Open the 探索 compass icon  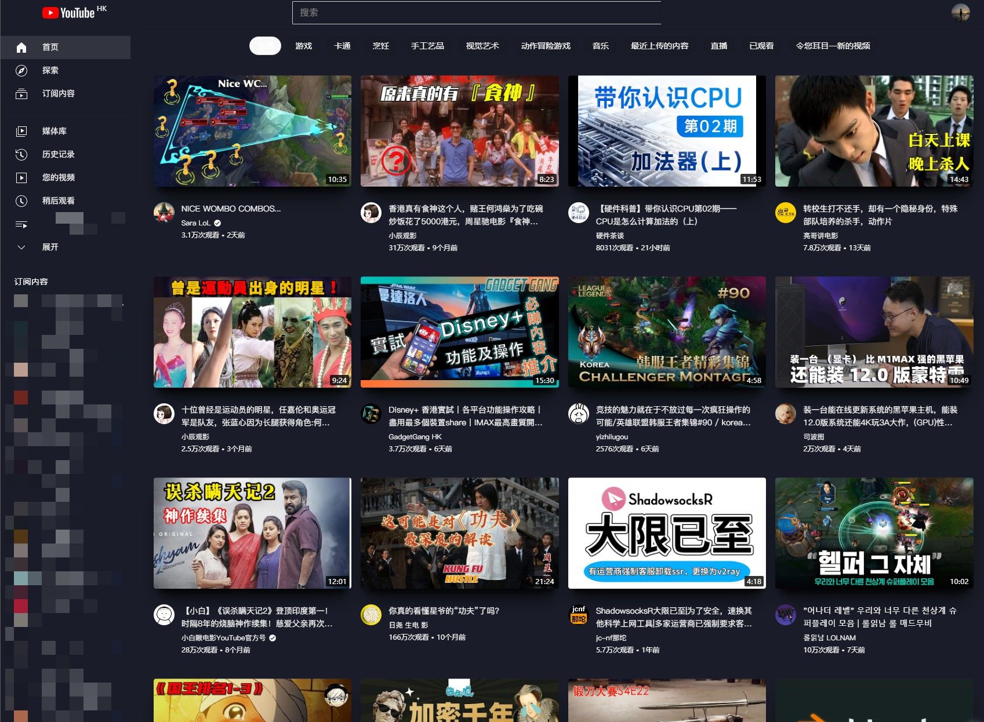click(x=21, y=70)
